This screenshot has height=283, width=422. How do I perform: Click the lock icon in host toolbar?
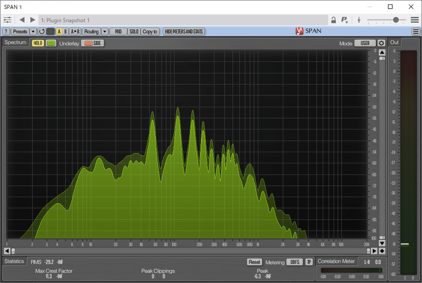tap(333, 20)
